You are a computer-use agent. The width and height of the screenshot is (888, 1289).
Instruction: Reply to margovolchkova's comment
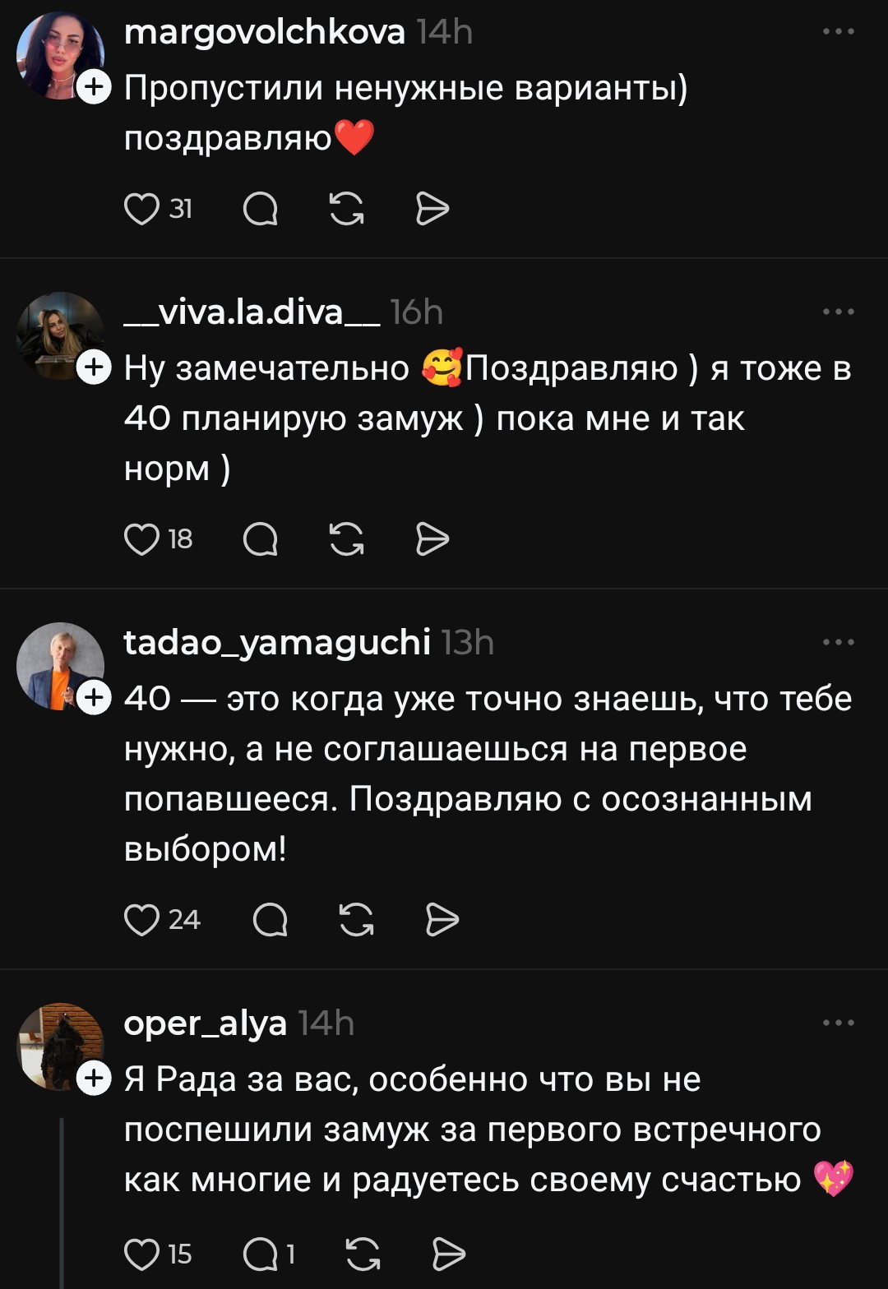pos(261,210)
